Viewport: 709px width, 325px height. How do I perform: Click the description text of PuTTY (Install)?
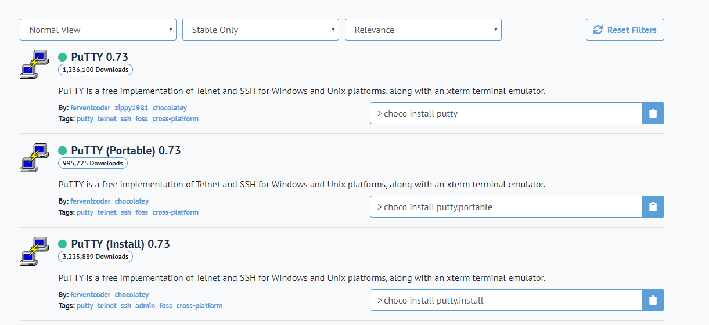click(x=302, y=278)
